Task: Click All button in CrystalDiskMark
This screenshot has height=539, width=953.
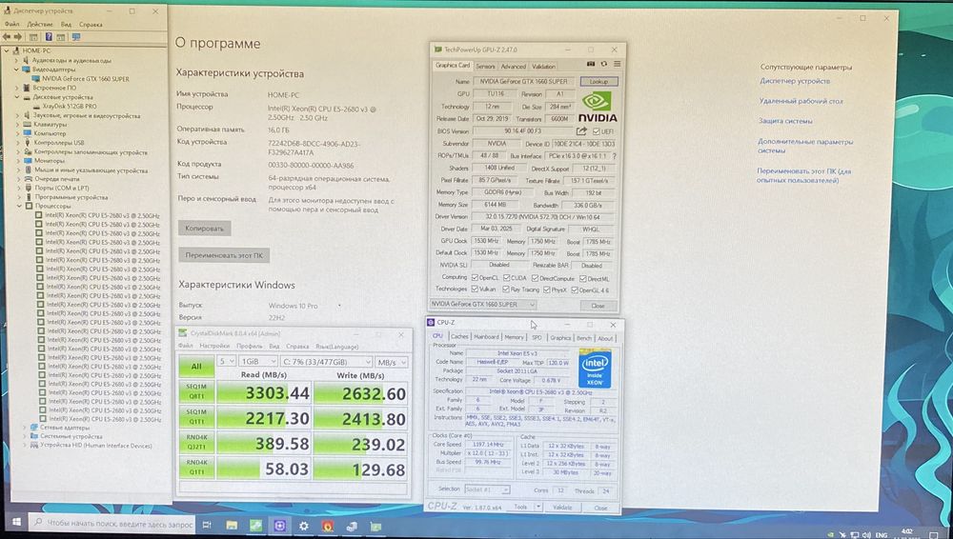Action: (x=196, y=366)
